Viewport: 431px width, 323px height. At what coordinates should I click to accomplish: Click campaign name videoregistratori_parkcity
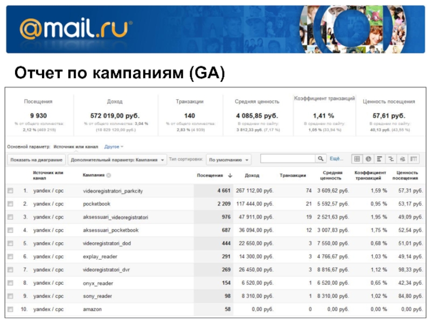113,191
